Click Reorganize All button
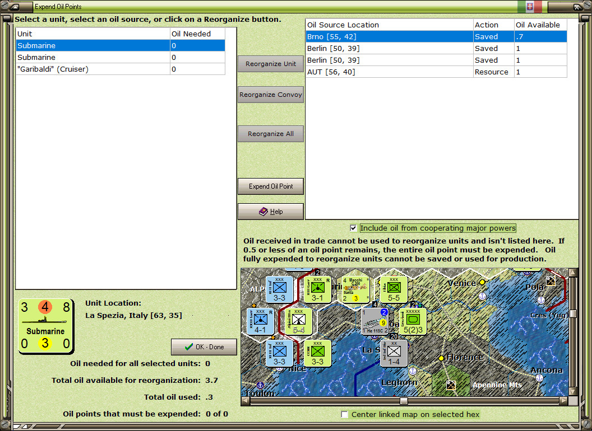This screenshot has height=431, width=592. pyautogui.click(x=271, y=134)
